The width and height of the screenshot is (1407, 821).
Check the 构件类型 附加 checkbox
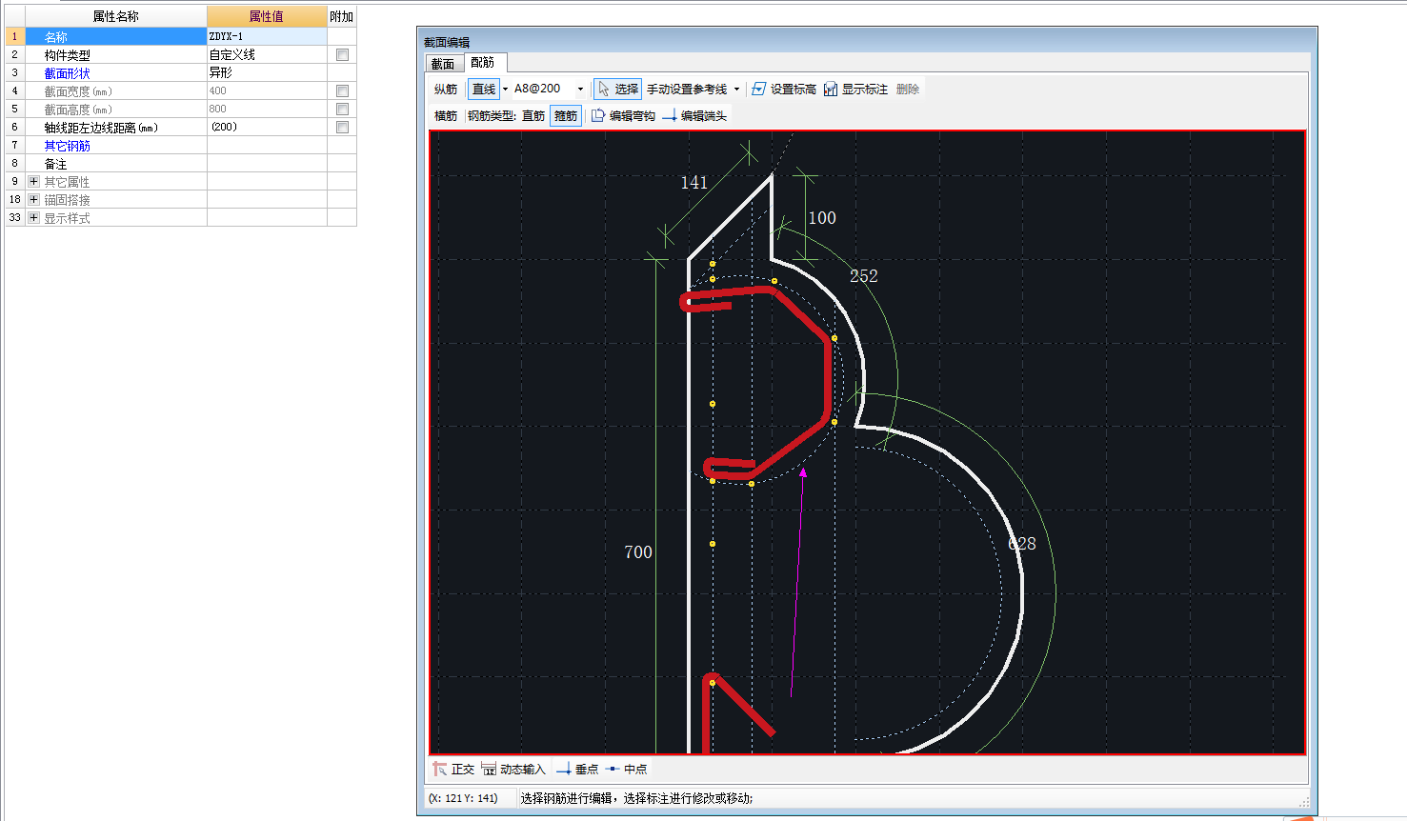tap(342, 55)
